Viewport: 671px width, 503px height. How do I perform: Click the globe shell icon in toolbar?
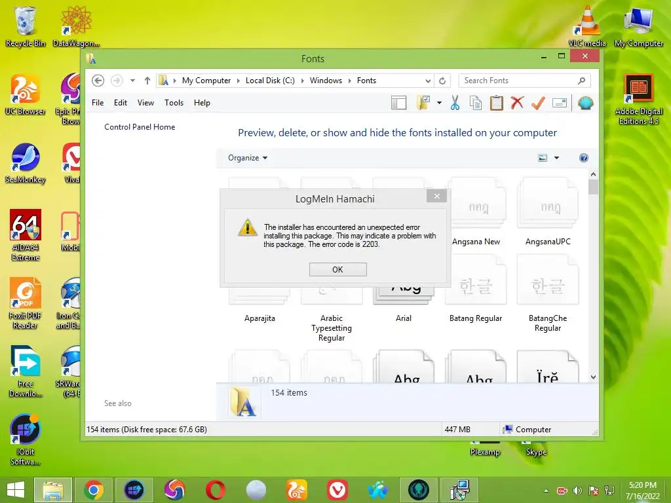pos(585,103)
